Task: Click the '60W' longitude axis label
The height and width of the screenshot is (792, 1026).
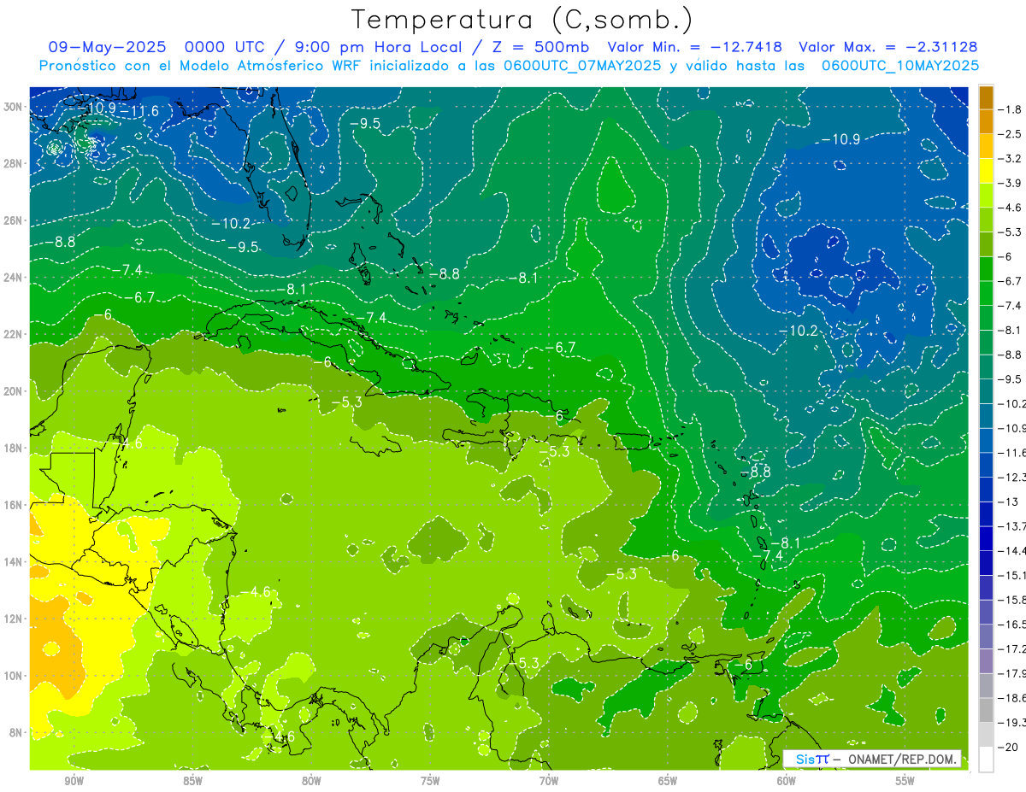Action: point(787,781)
